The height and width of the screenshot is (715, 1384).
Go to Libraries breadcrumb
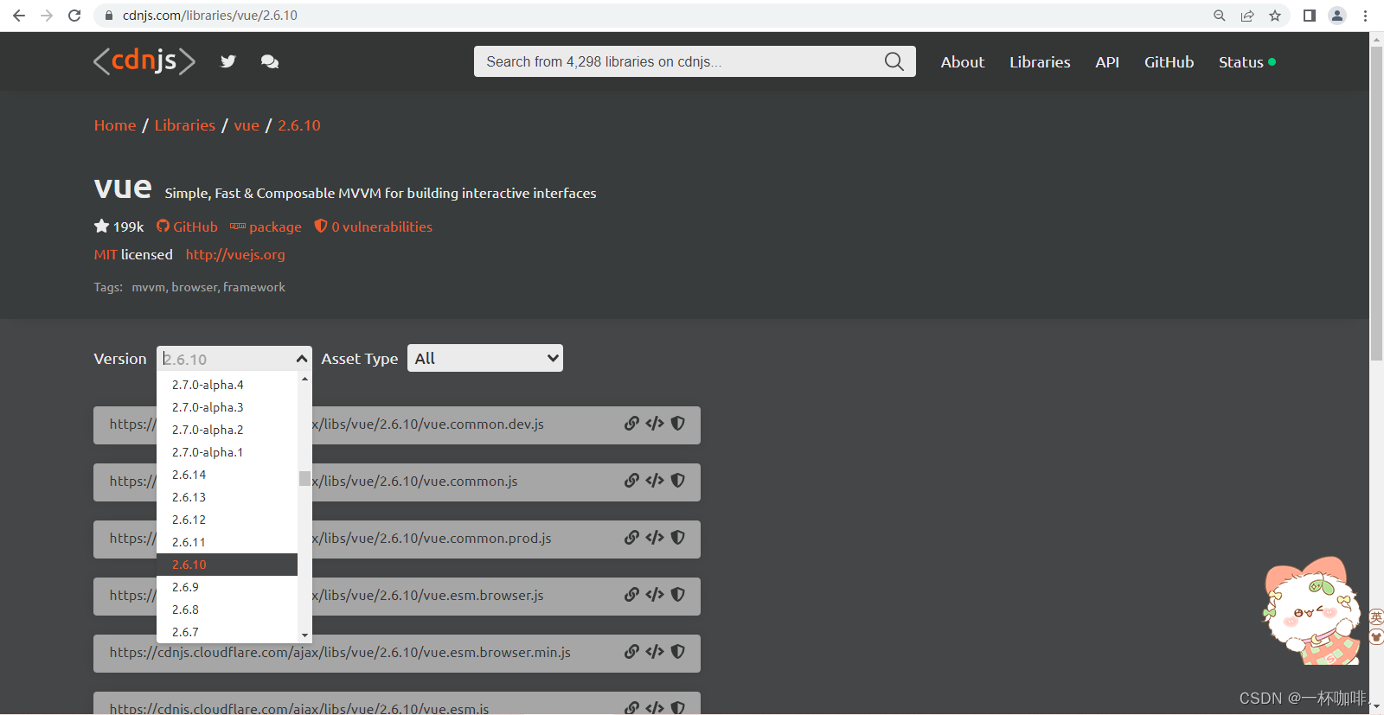185,125
